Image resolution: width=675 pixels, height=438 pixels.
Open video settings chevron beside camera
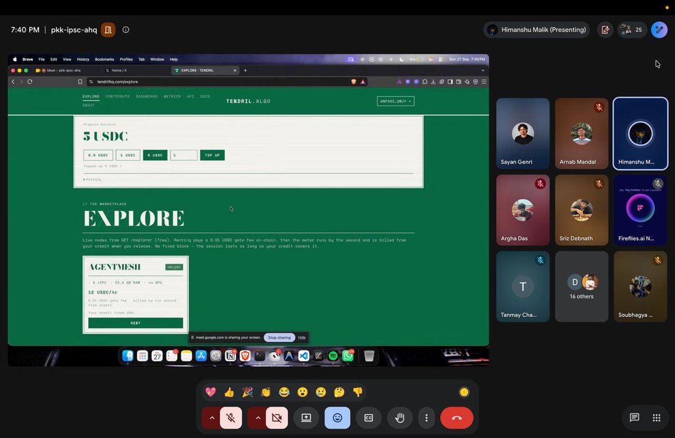pyautogui.click(x=258, y=418)
